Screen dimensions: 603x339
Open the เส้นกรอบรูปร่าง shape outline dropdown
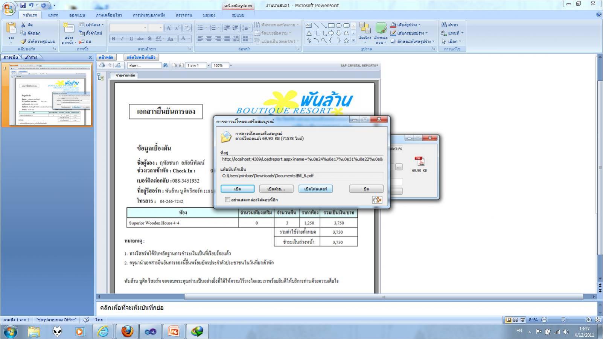coord(408,33)
